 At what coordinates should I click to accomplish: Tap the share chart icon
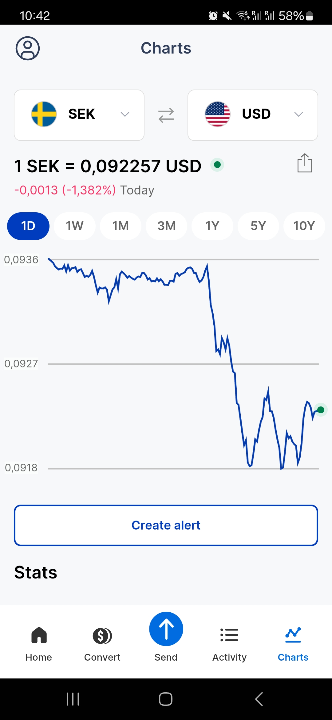(305, 163)
